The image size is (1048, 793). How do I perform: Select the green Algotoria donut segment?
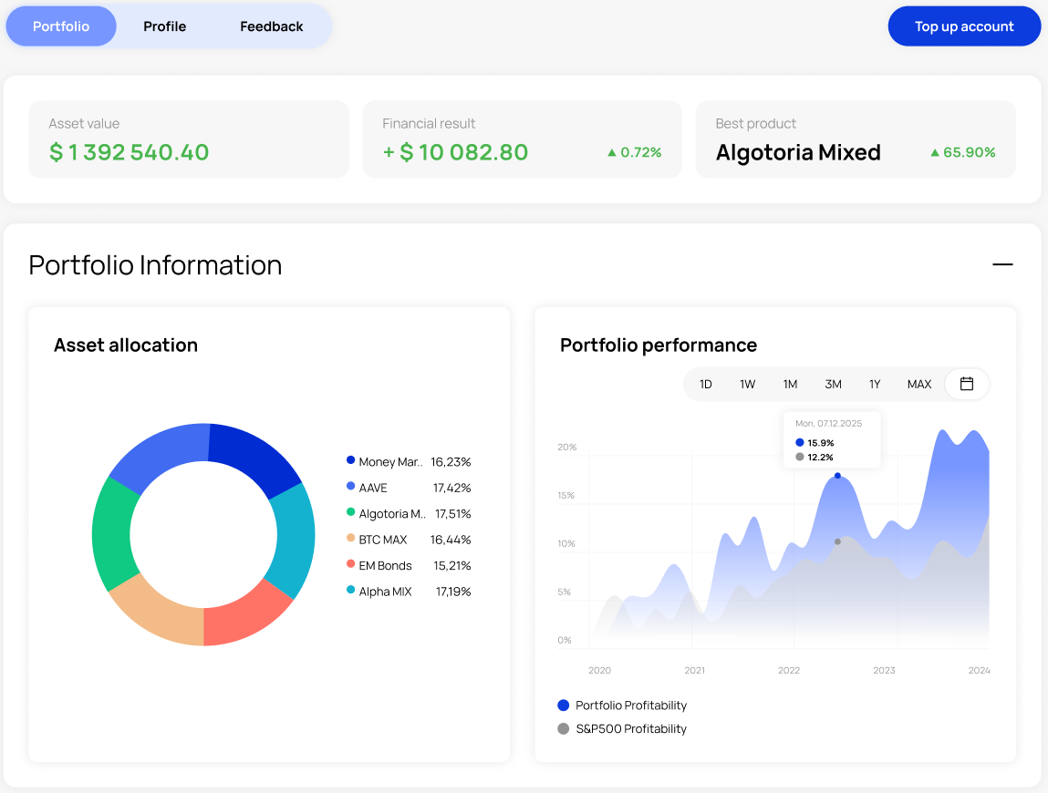click(113, 533)
